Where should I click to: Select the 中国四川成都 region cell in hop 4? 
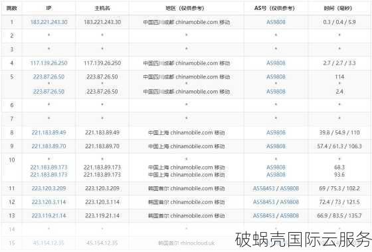point(187,63)
